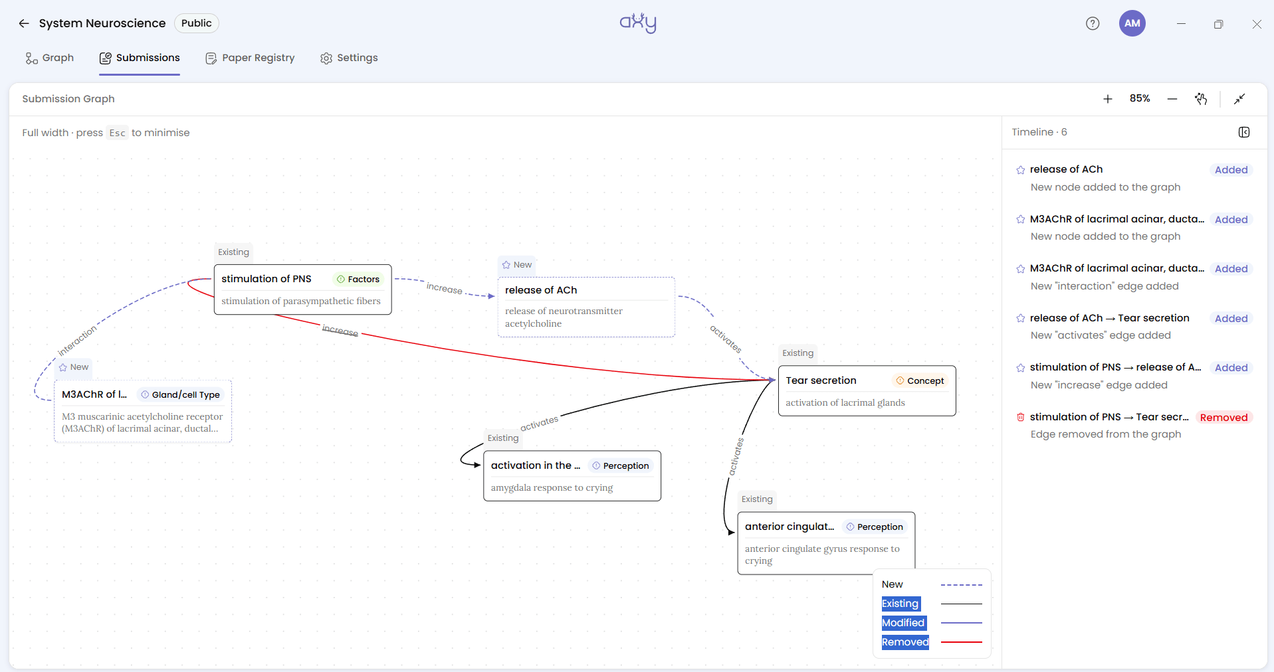Open the timeline entry with the New "interaction" edge added subtitle
Viewport: 1274px width, 672px height.
[1134, 277]
